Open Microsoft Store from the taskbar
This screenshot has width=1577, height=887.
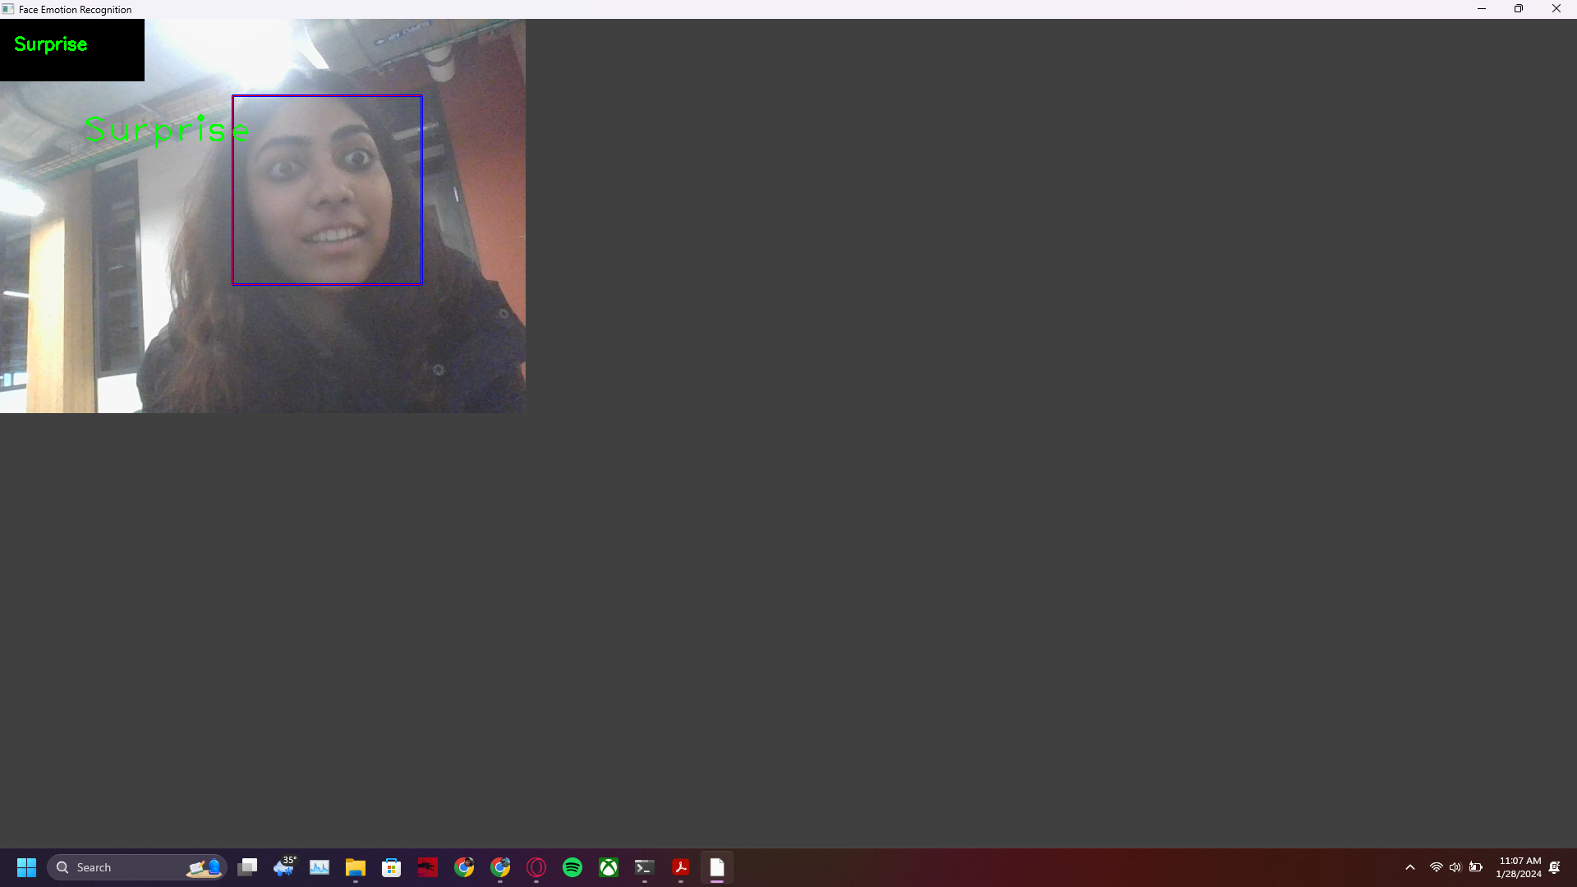coord(392,867)
